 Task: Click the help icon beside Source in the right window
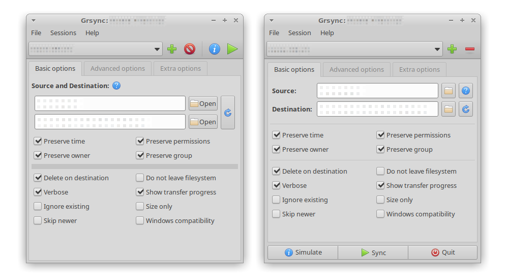point(466,91)
